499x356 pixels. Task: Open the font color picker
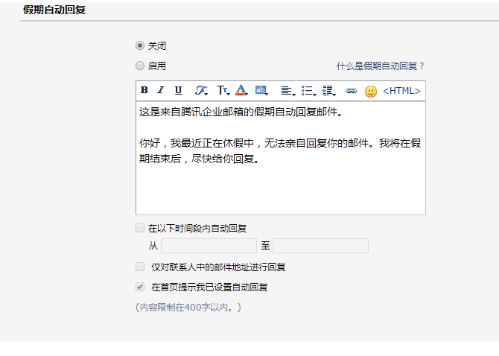[x=241, y=91]
